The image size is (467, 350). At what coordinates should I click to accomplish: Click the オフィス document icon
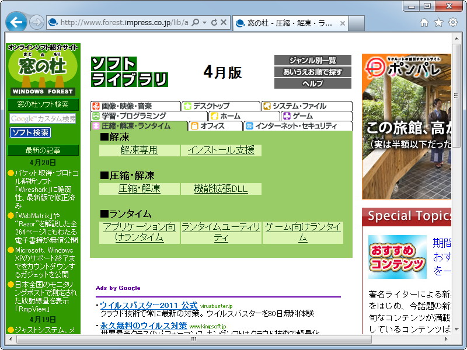(194, 127)
